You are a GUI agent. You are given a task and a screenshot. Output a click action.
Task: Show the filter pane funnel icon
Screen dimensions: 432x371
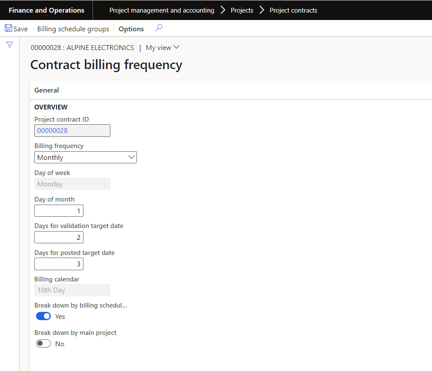(x=10, y=44)
